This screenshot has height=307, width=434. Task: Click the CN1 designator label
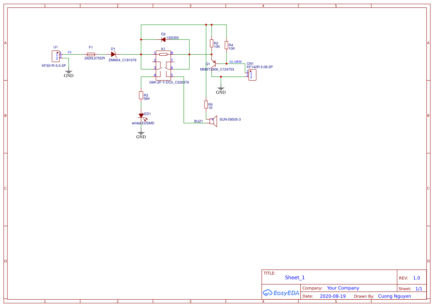(250, 64)
